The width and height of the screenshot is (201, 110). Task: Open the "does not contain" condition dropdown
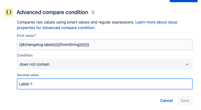click(x=105, y=64)
